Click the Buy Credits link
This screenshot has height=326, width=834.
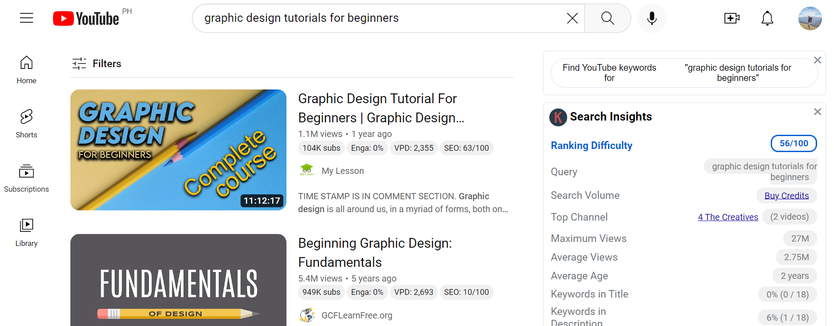pyautogui.click(x=787, y=196)
